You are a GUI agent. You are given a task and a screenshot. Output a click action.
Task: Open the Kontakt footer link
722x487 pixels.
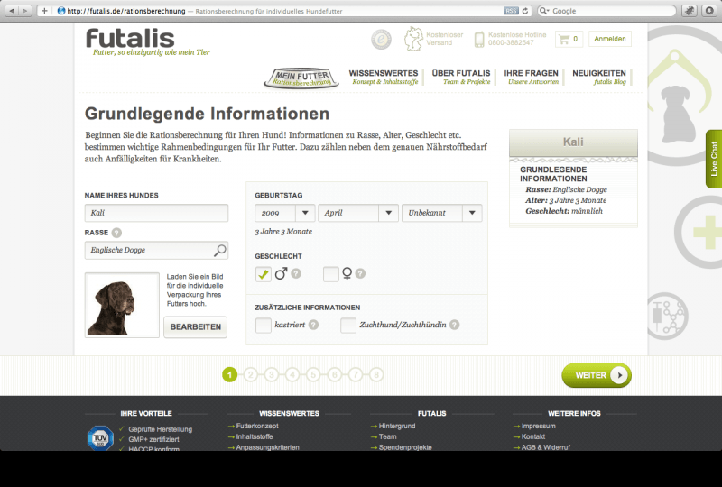533,436
